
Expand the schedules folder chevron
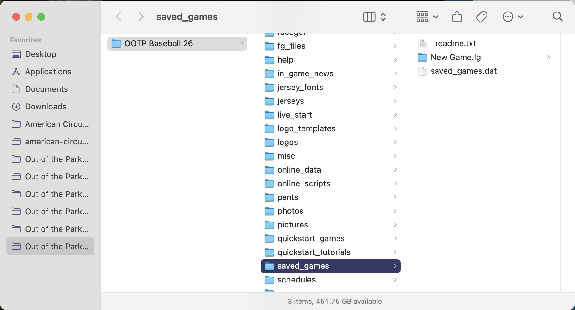pyautogui.click(x=395, y=280)
